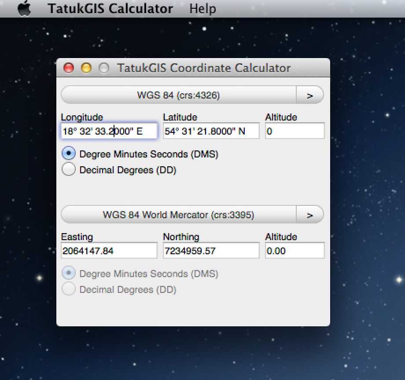Screen dimensions: 405x380
Task: Click the Longitude input field
Action: 109,131
